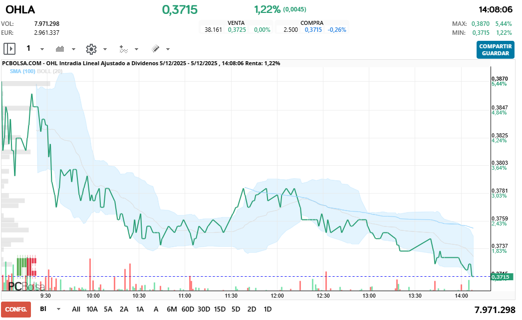Expand the interval 1 dropdown arrow
This screenshot has height=320, width=522.
tap(42, 49)
